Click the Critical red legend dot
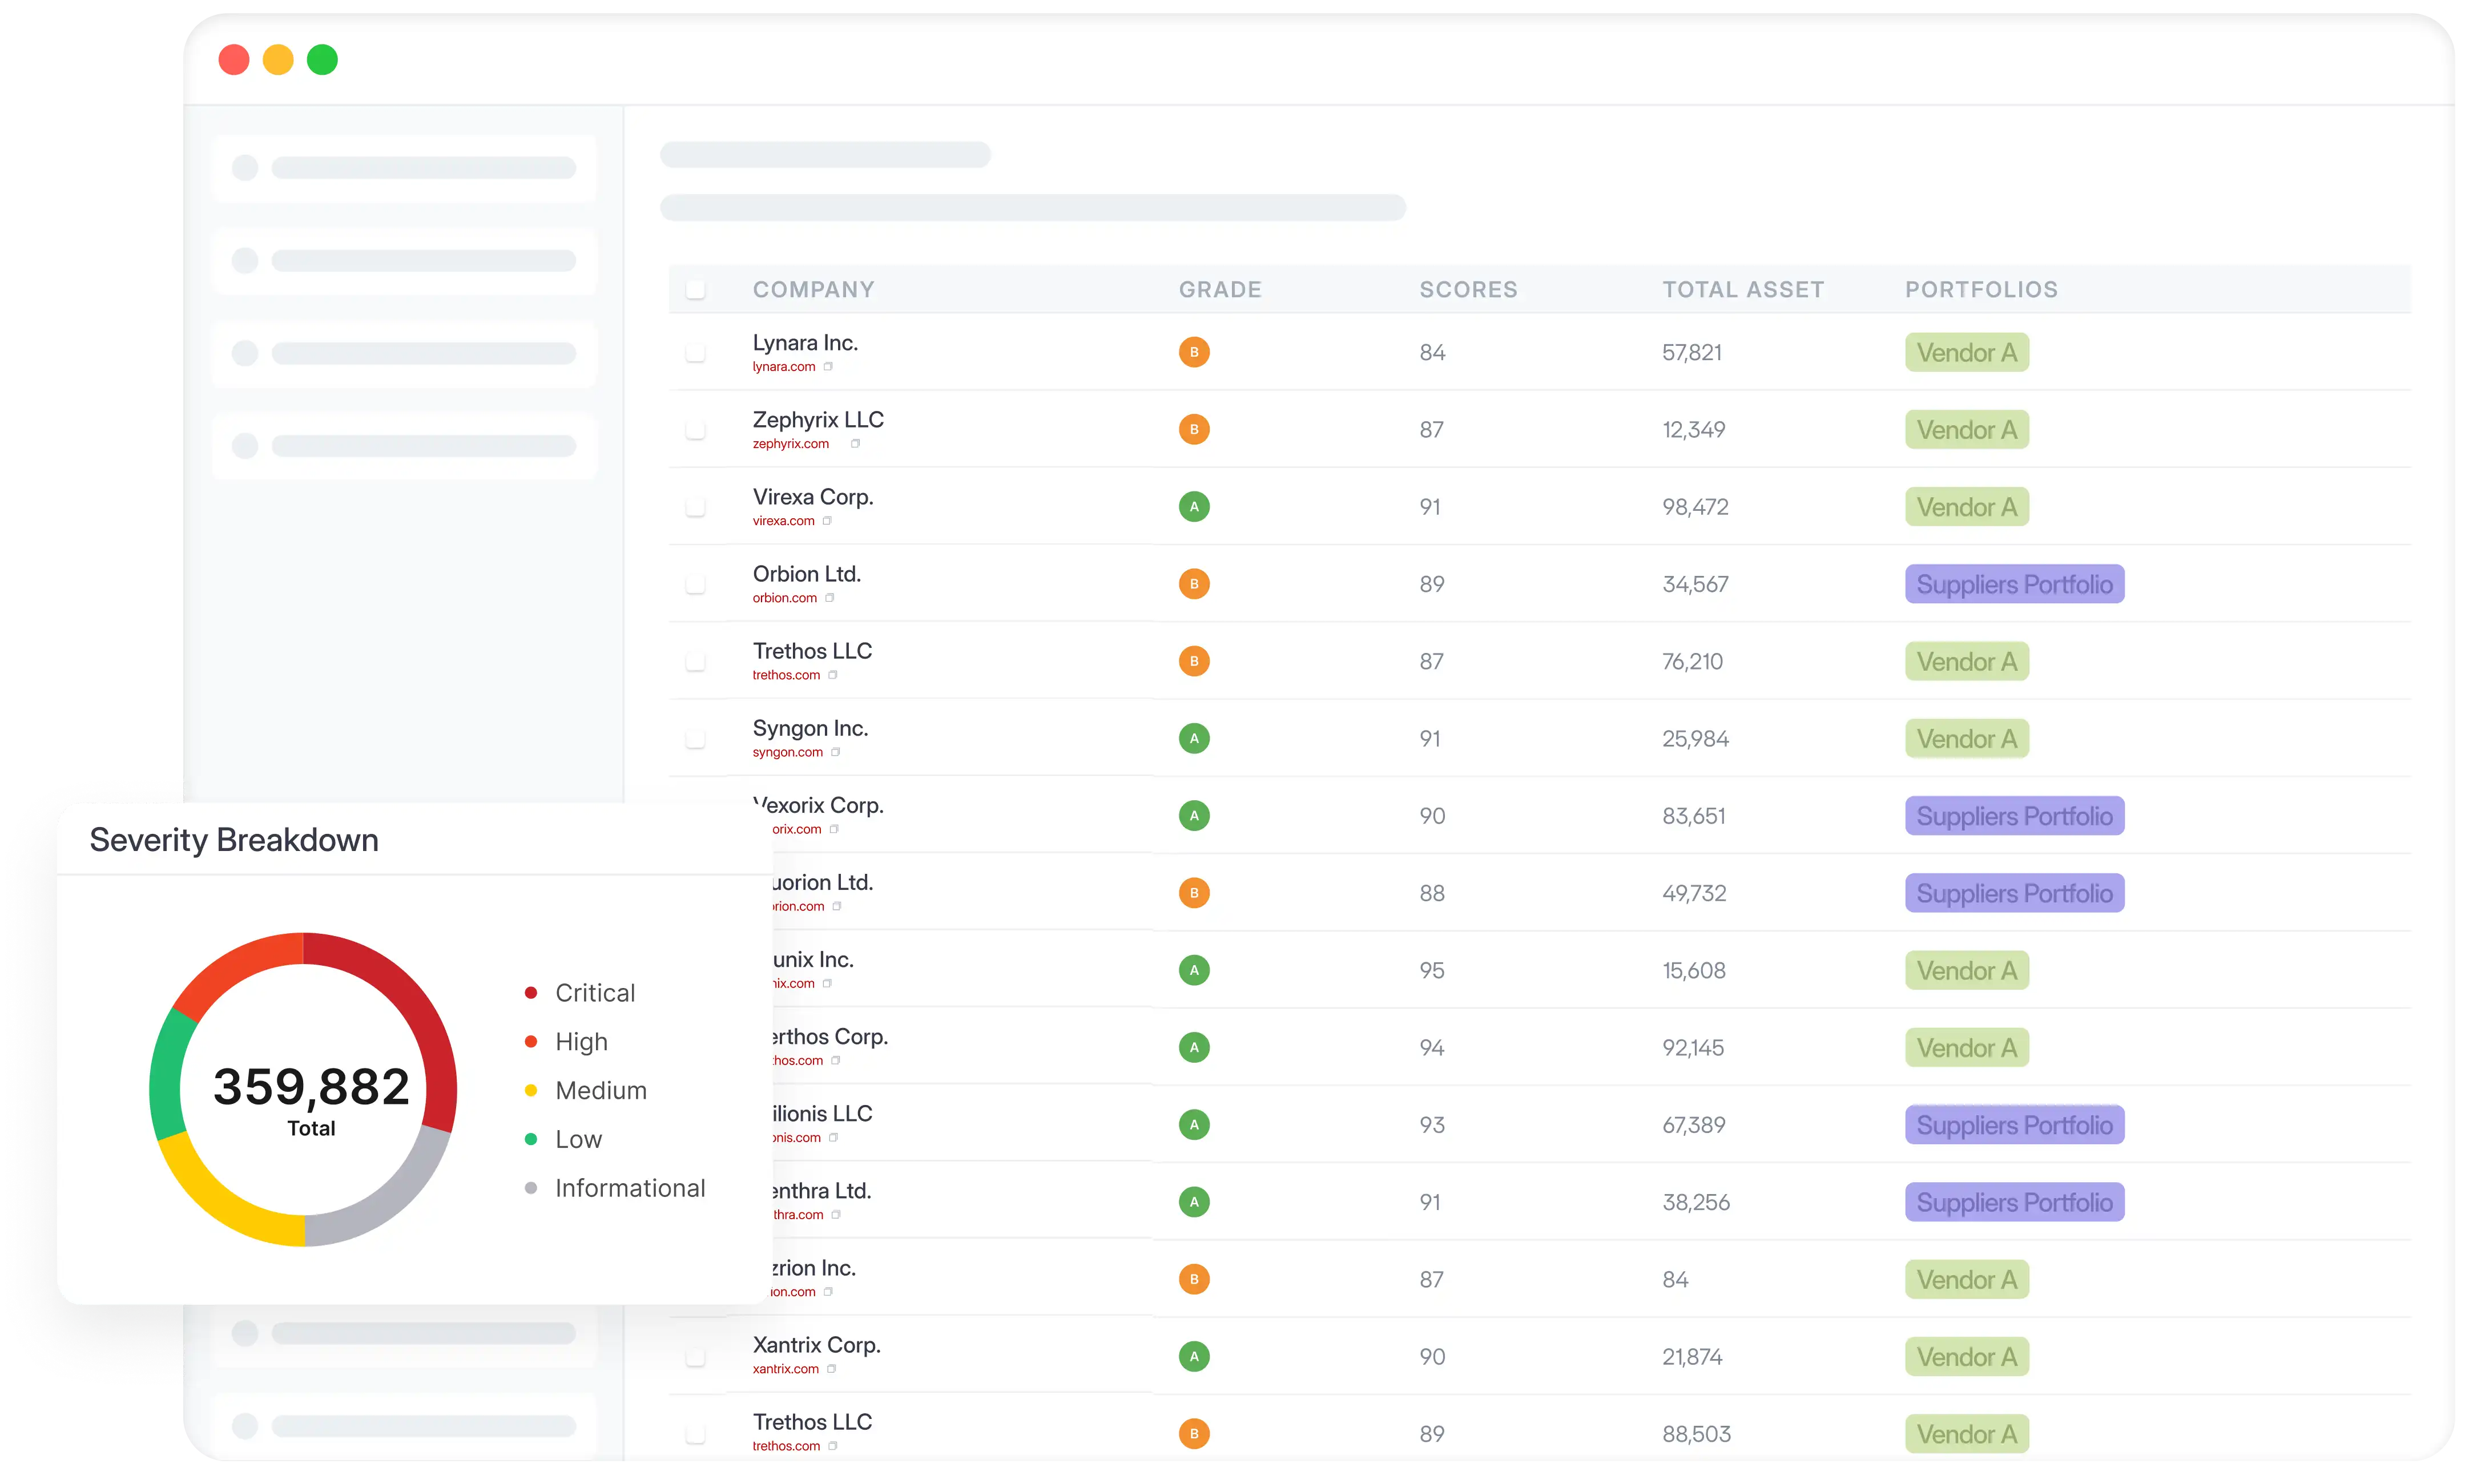This screenshot has width=2473, height=1484. [531, 993]
